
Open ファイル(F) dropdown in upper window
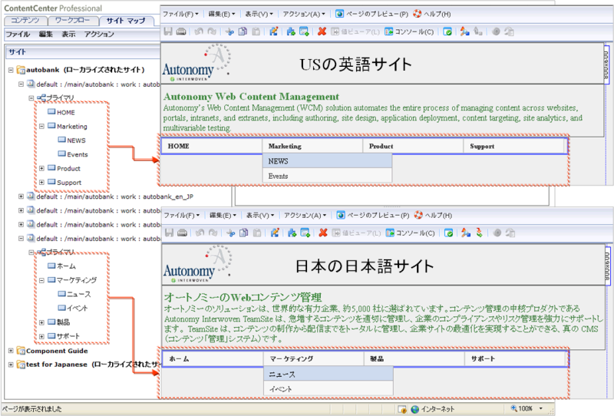[181, 14]
